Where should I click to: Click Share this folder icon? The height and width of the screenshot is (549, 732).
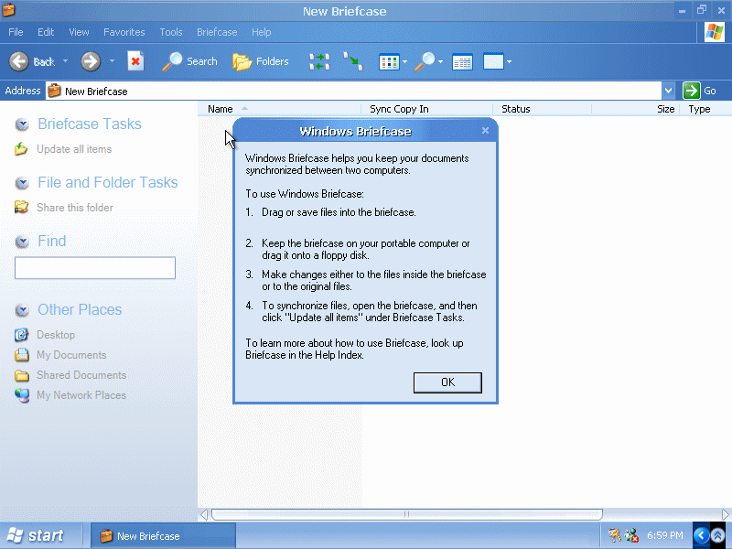(21, 207)
